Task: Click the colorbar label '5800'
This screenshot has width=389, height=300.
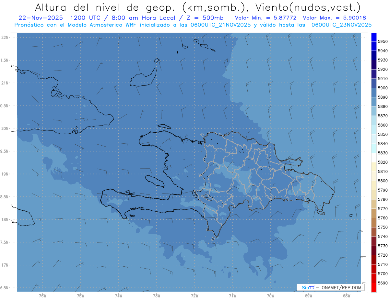Action: [383, 181]
